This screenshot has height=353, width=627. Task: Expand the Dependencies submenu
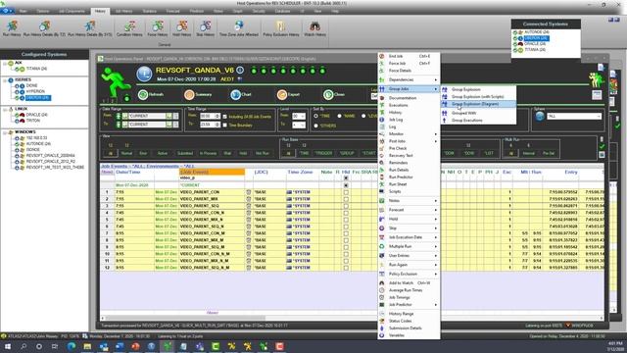coord(409,79)
